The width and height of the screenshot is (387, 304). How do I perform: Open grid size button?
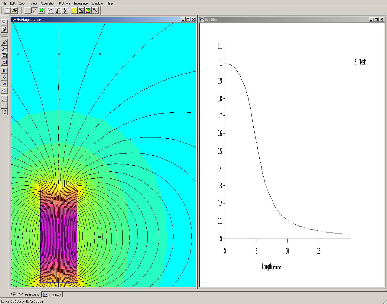click(x=4, y=112)
